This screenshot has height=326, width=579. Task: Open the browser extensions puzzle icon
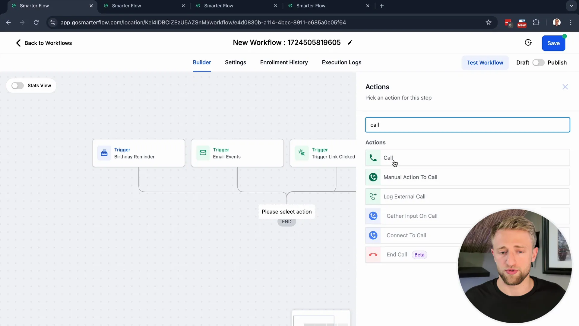pyautogui.click(x=536, y=22)
